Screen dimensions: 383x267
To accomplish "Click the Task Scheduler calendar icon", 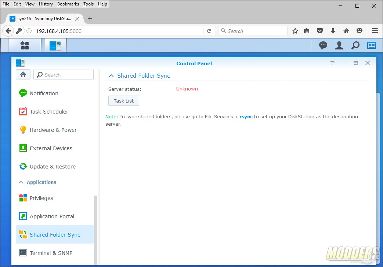I will click(23, 111).
